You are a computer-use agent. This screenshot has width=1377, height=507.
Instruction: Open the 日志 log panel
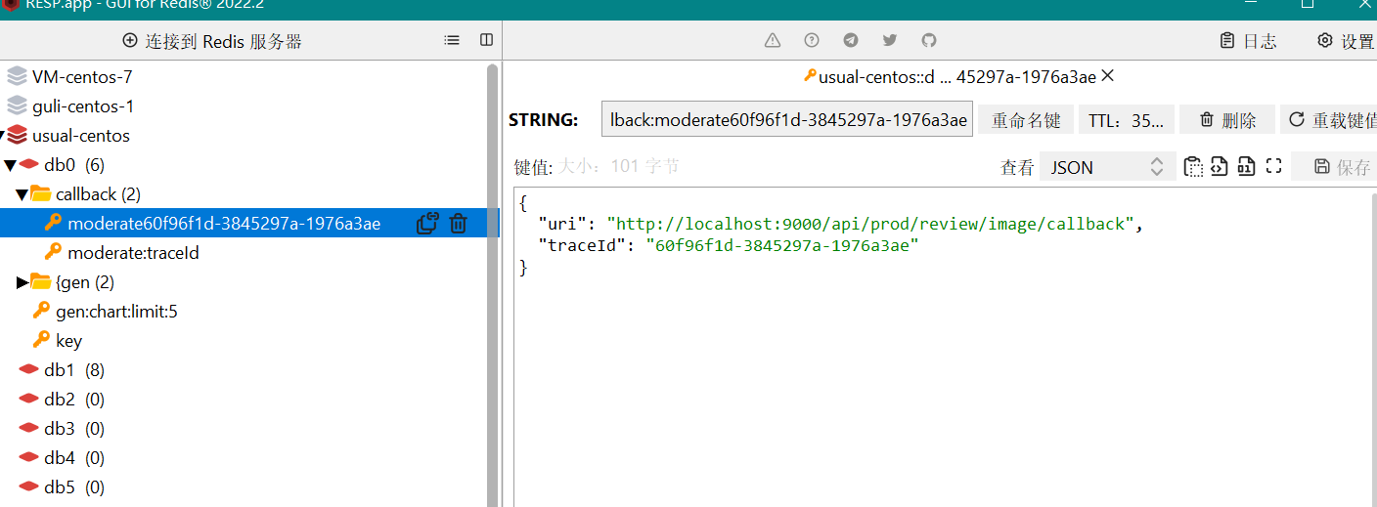tap(1248, 41)
